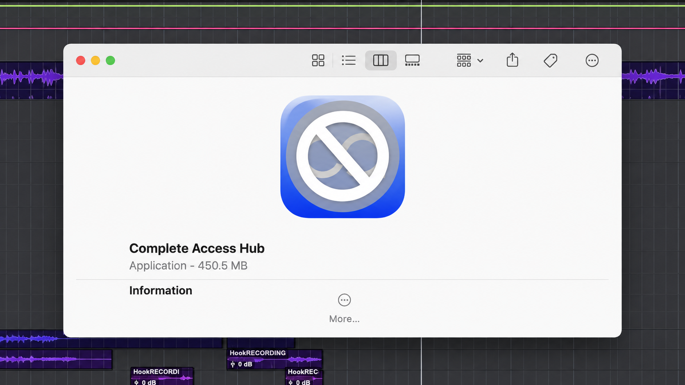Select the HookRECORDI clip in the DAW
Image resolution: width=685 pixels, height=385 pixels.
(x=162, y=376)
